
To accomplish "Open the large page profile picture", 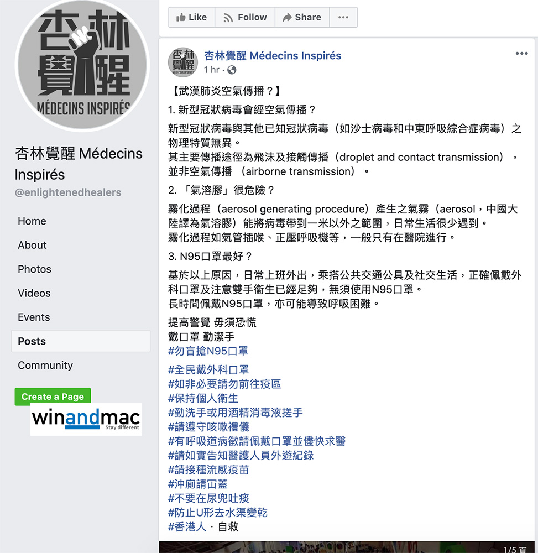I will pos(82,65).
